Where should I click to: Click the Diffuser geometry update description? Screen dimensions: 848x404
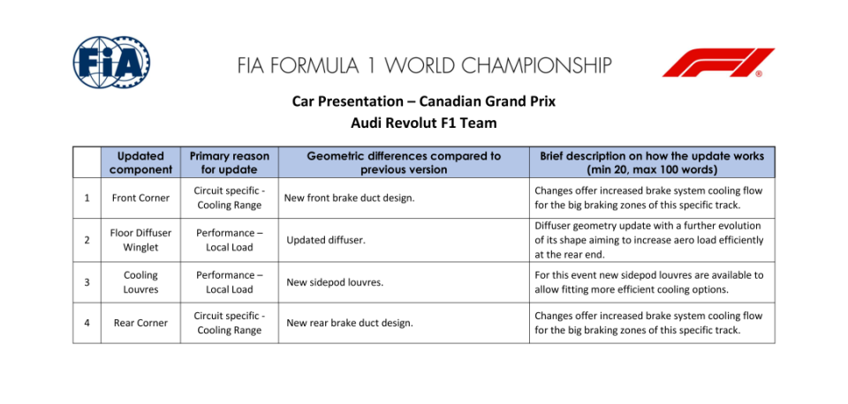point(649,240)
